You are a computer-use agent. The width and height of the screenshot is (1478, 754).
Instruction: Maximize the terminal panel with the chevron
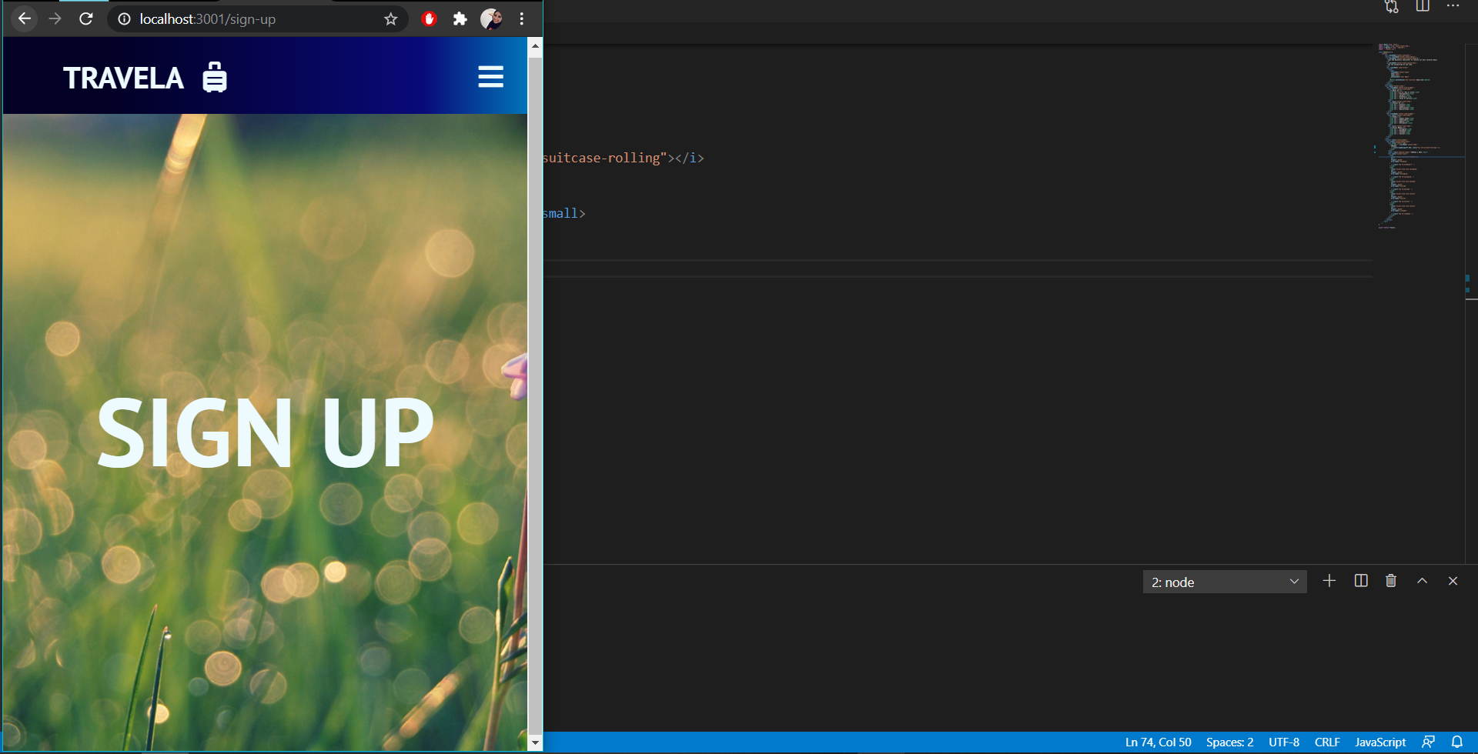click(1421, 581)
